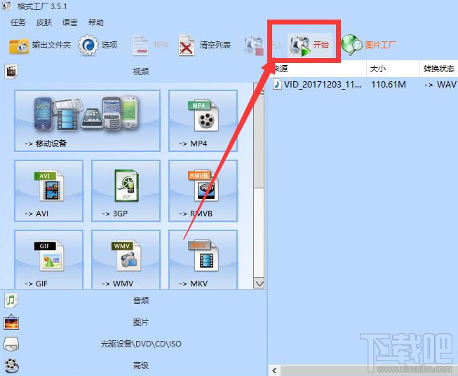This screenshot has width=458, height=376.
Task: Click the video panel scrollbar down arrow
Action: pyautogui.click(x=259, y=284)
